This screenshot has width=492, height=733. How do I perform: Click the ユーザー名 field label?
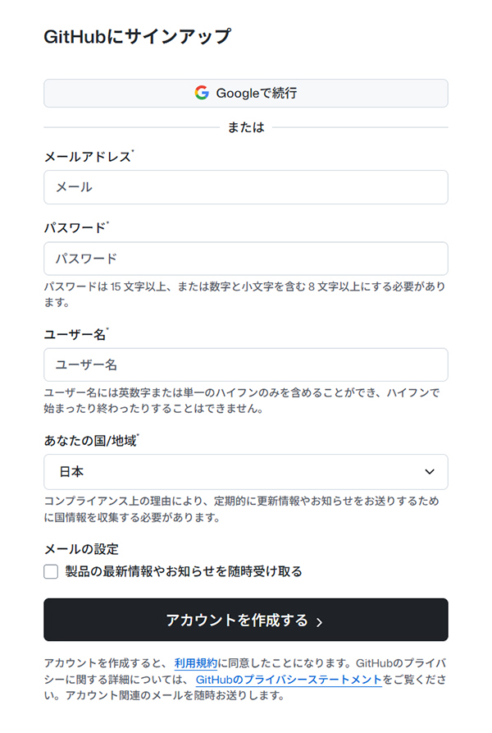[75, 334]
